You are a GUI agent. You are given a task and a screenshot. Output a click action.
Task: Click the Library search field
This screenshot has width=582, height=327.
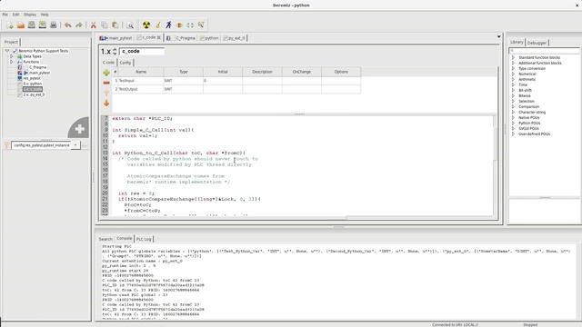point(544,51)
